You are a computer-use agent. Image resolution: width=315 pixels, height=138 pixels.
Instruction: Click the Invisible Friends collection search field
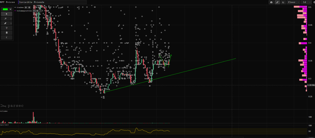(x=52, y=2)
